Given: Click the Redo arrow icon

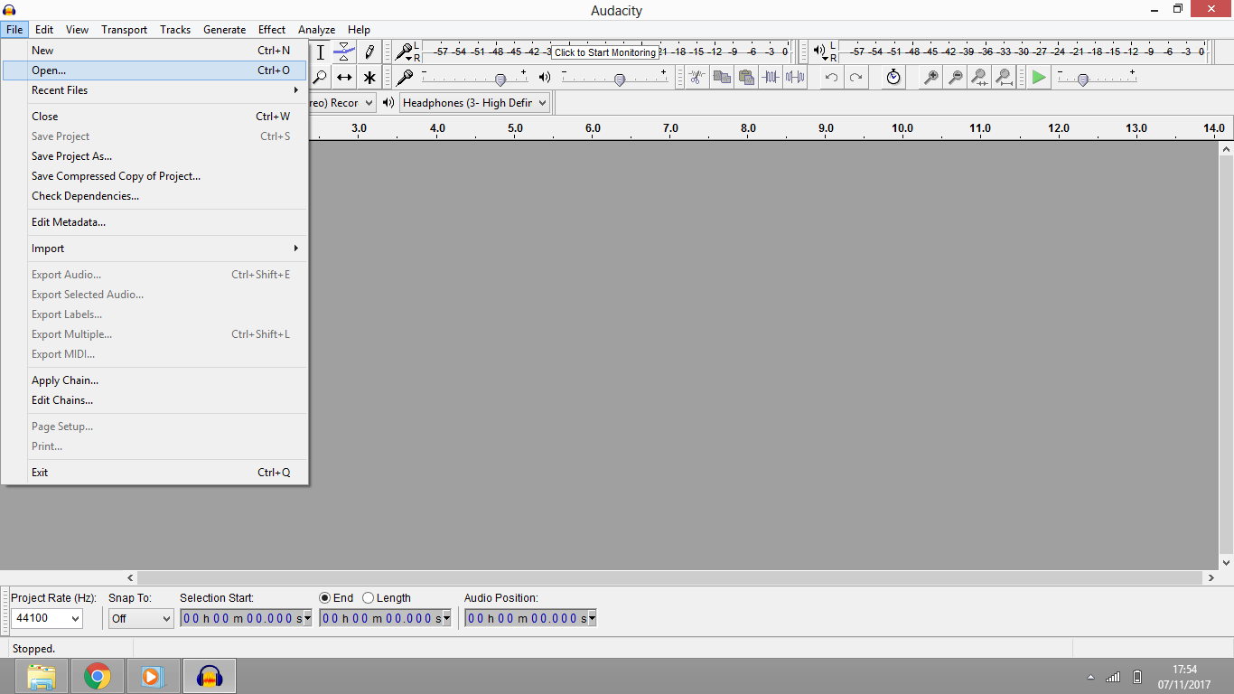Looking at the screenshot, I should [855, 78].
